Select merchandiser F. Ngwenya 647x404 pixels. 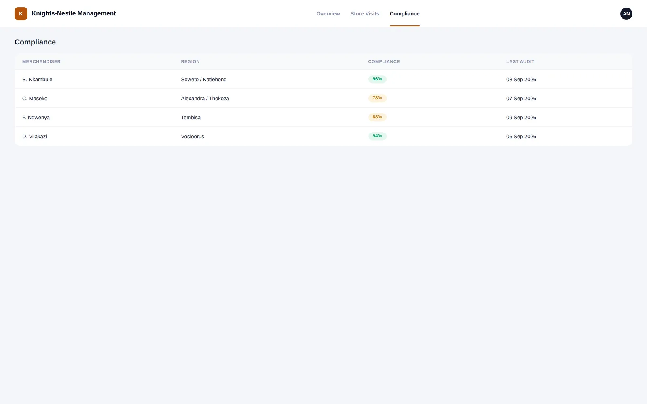[x=36, y=118]
